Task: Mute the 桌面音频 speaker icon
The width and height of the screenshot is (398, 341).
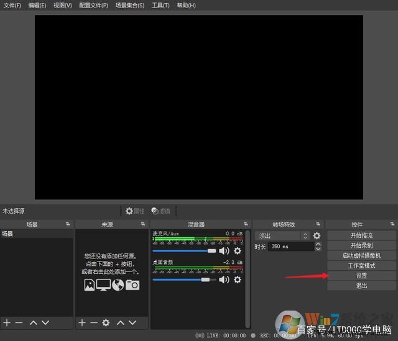Action: (224, 280)
